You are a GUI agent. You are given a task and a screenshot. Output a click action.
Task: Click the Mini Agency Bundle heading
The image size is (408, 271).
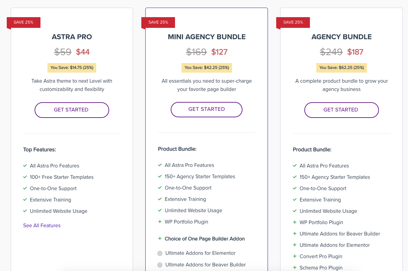tap(207, 37)
